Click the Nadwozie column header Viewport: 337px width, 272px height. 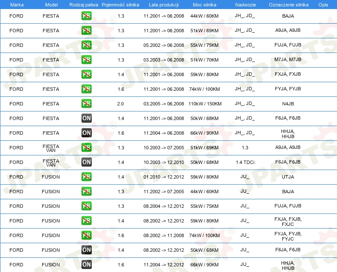(x=246, y=5)
